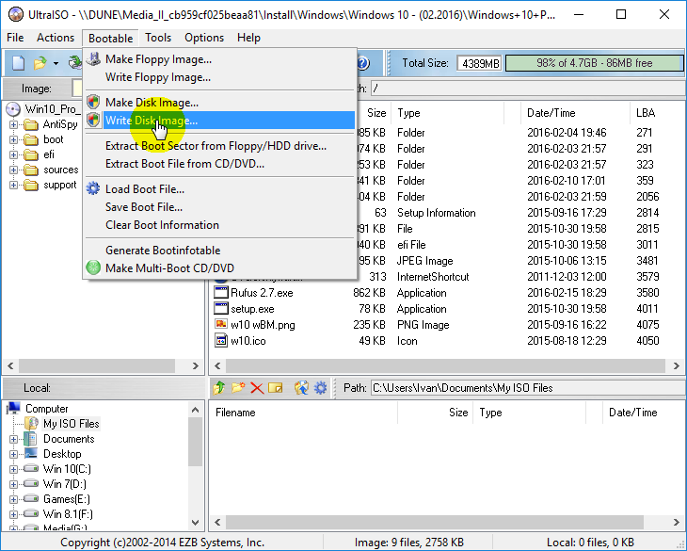Click down arrow of Local tree scrollbar
Image resolution: width=687 pixels, height=551 pixels.
pyautogui.click(x=196, y=523)
